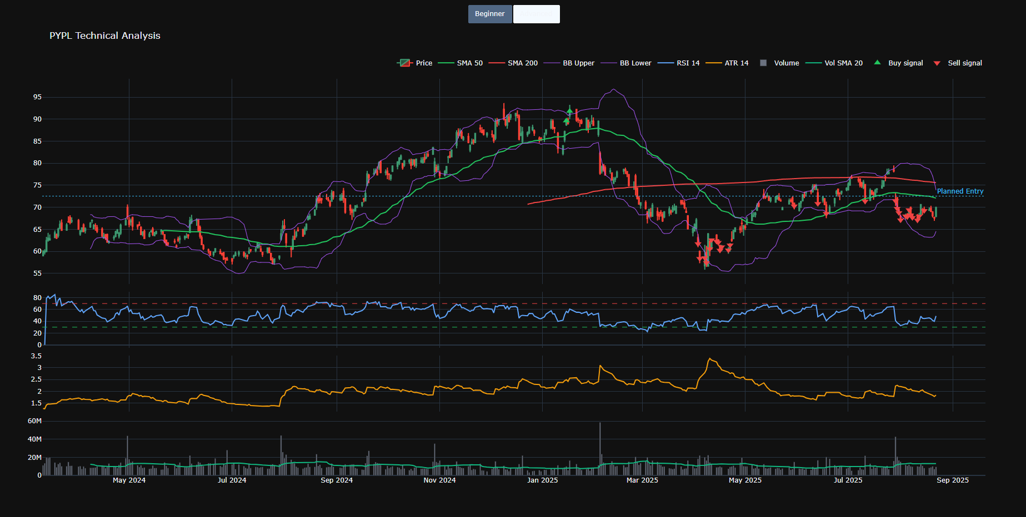Toggle the Buy signal green triangle marker
This screenshot has width=1026, height=517.
[x=878, y=63]
